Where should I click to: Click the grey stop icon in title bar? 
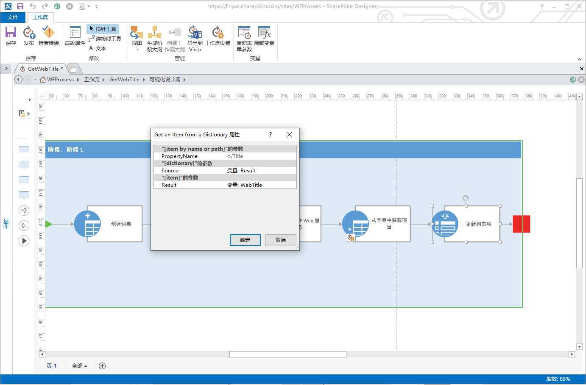pyautogui.click(x=70, y=6)
